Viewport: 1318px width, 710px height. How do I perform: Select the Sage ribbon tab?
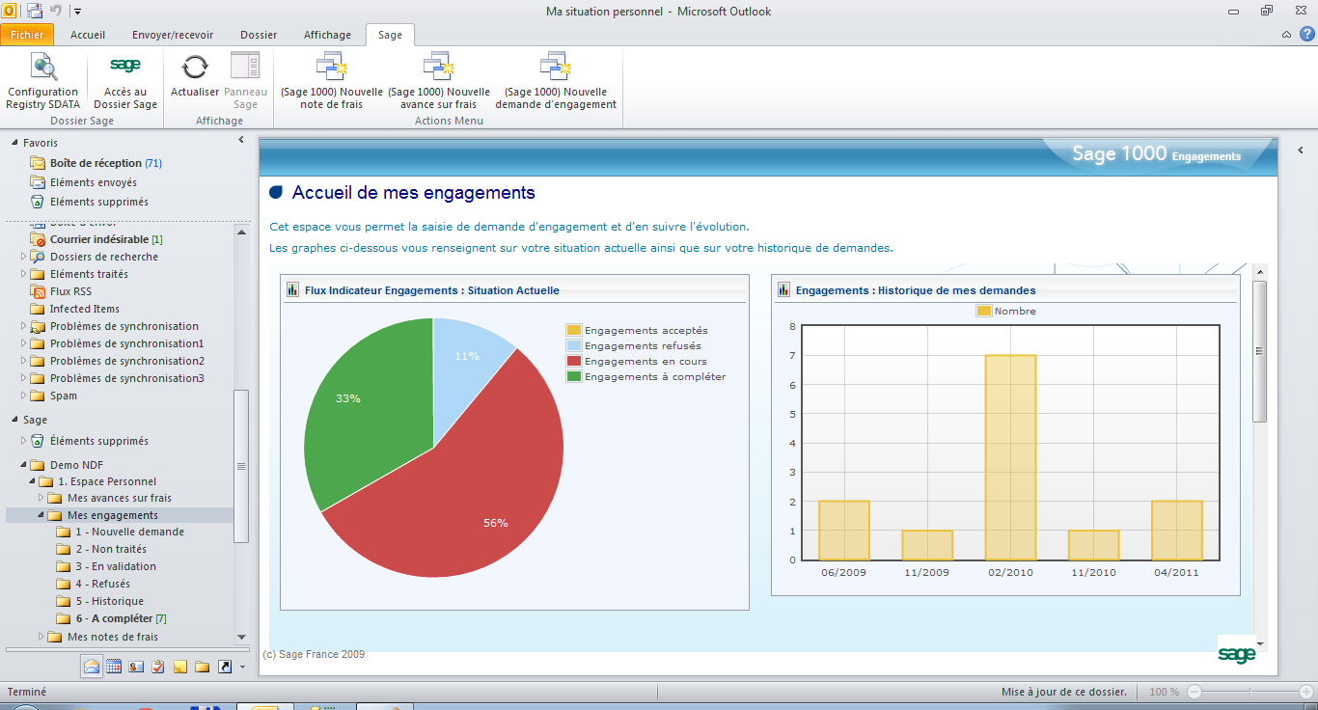(390, 35)
